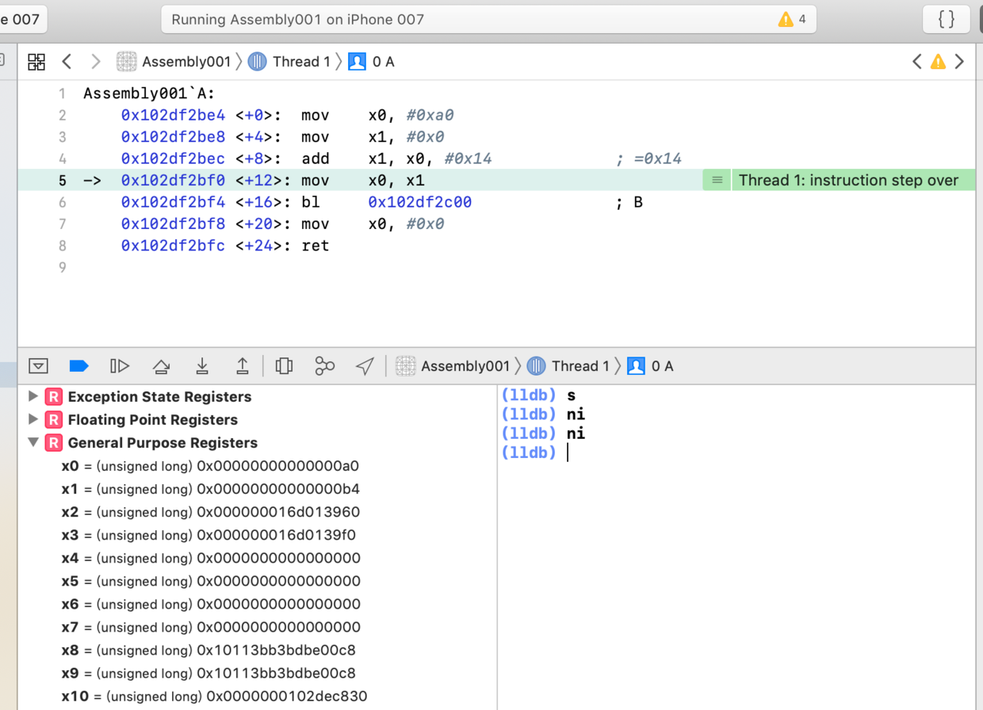
Task: Select the x0 register row
Action: pos(258,466)
